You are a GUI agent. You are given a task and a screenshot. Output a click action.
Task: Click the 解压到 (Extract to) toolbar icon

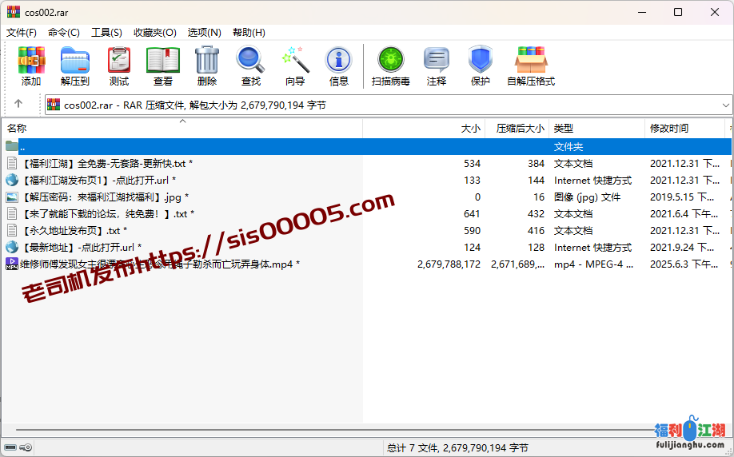click(x=75, y=60)
